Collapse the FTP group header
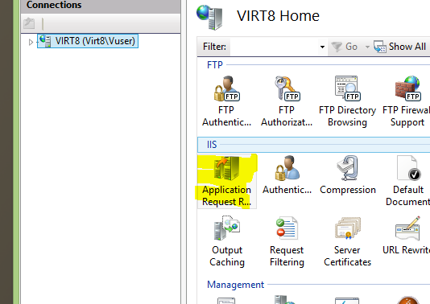The width and height of the screenshot is (430, 304). [x=215, y=65]
